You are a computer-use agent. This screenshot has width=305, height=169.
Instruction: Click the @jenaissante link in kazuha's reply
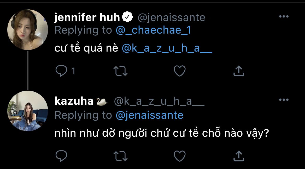click(149, 115)
